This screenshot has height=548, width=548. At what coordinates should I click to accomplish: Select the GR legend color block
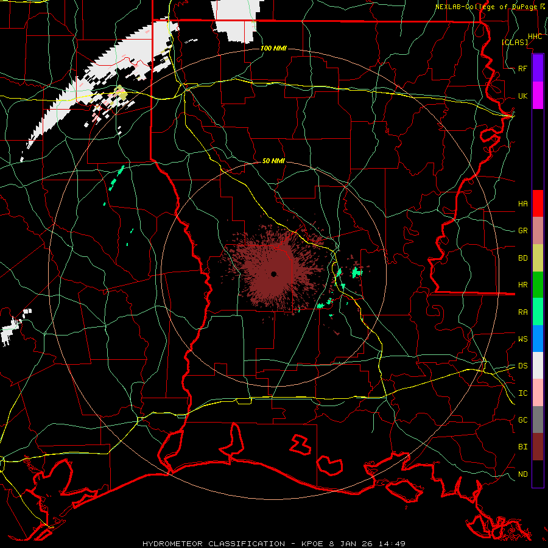[538, 230]
